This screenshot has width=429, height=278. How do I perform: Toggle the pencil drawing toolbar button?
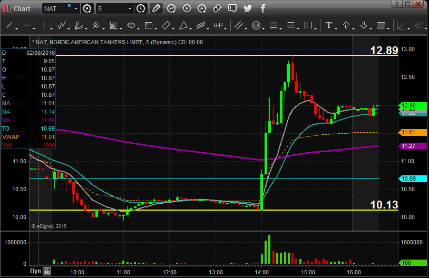pos(156,9)
